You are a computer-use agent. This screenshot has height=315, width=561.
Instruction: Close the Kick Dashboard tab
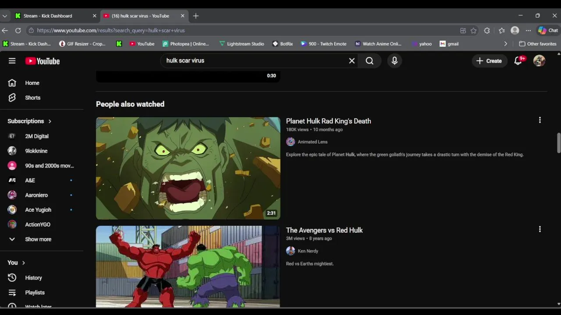tap(94, 16)
